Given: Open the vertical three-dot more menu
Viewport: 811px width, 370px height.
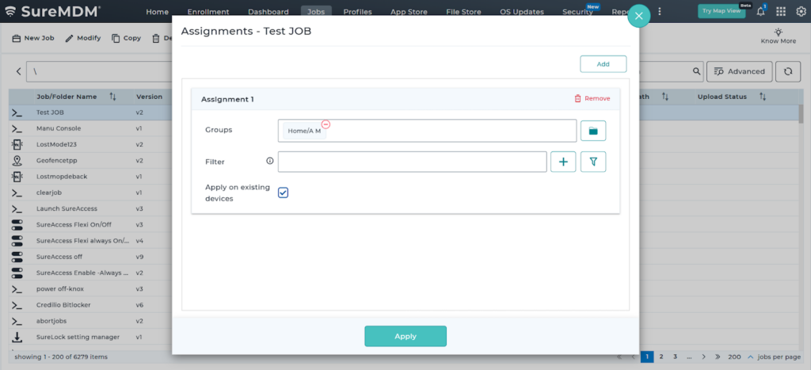Looking at the screenshot, I should point(660,11).
